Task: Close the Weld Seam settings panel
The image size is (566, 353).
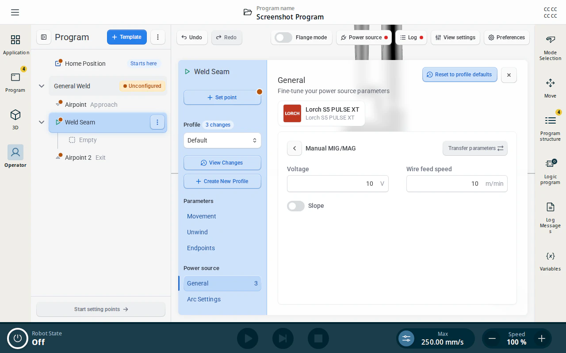Action: [x=509, y=75]
